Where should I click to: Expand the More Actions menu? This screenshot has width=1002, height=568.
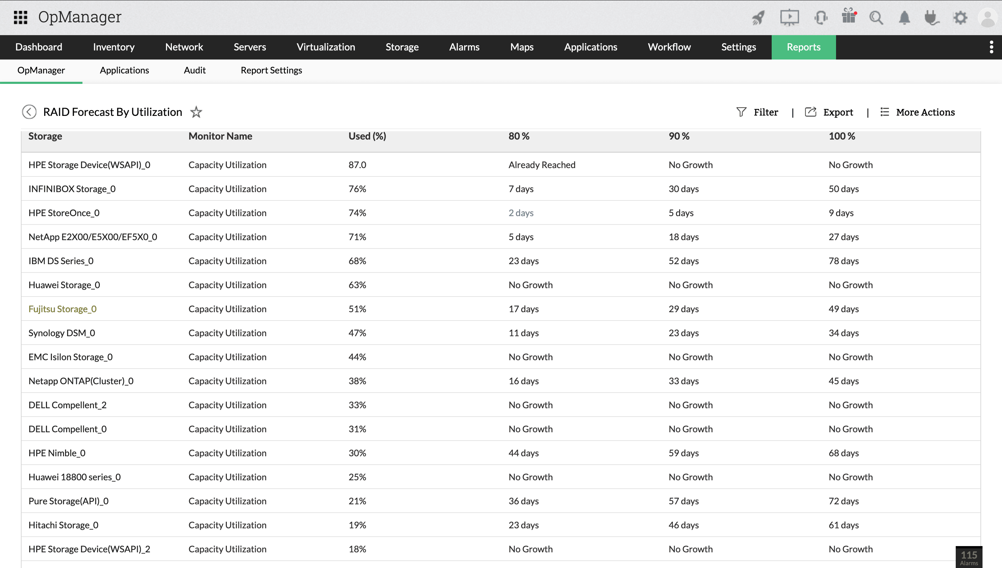[x=917, y=112]
